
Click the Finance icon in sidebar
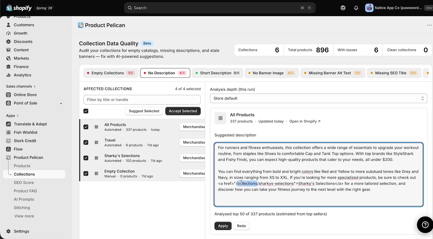8,67
